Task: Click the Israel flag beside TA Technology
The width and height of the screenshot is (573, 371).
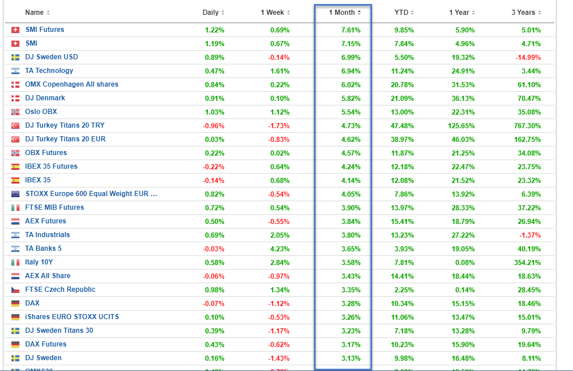Action: [15, 71]
